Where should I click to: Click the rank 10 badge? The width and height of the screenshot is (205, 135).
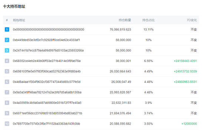click(x=7, y=124)
